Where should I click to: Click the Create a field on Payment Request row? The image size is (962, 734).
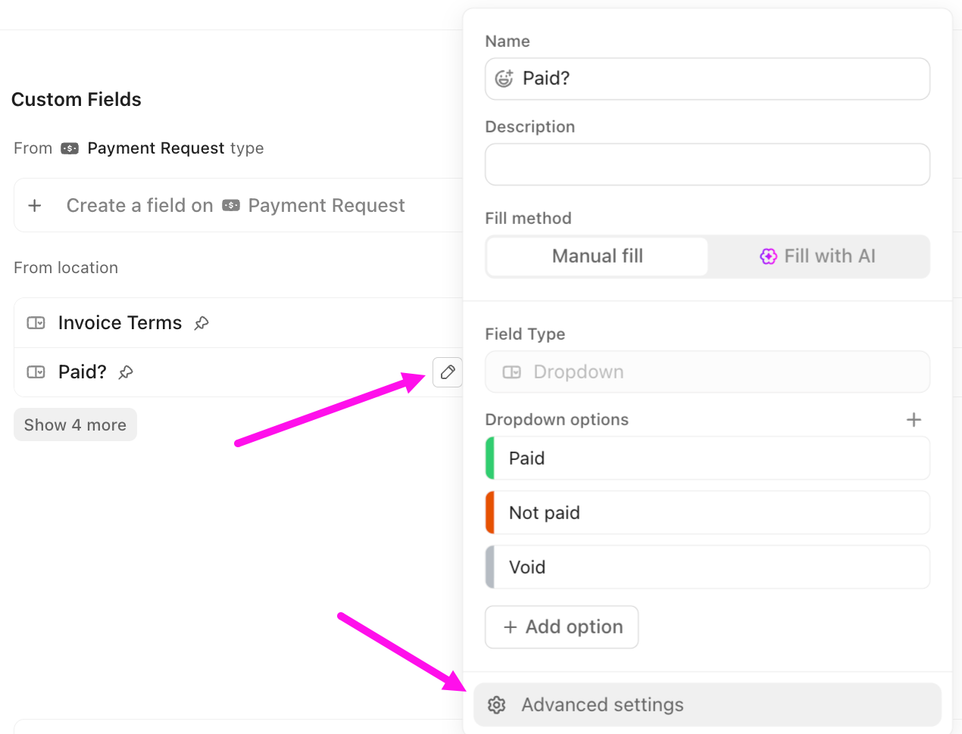(x=236, y=205)
